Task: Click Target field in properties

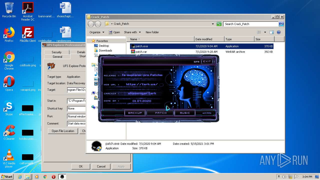Action: (76, 90)
